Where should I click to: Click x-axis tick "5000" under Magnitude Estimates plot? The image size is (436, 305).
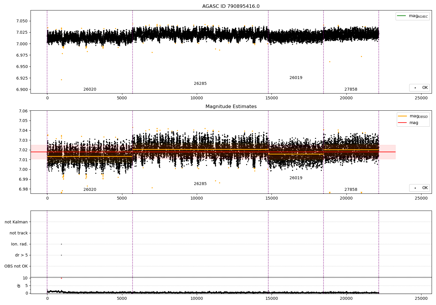(122, 198)
